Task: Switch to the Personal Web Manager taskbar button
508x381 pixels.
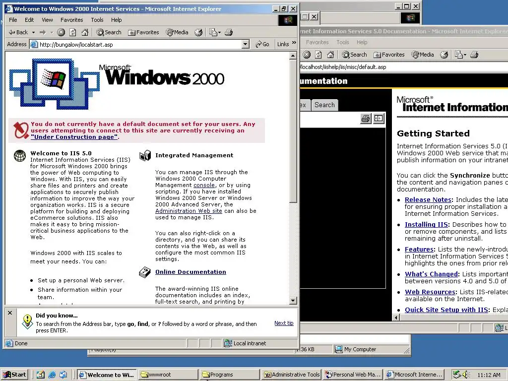Action: (x=353, y=375)
